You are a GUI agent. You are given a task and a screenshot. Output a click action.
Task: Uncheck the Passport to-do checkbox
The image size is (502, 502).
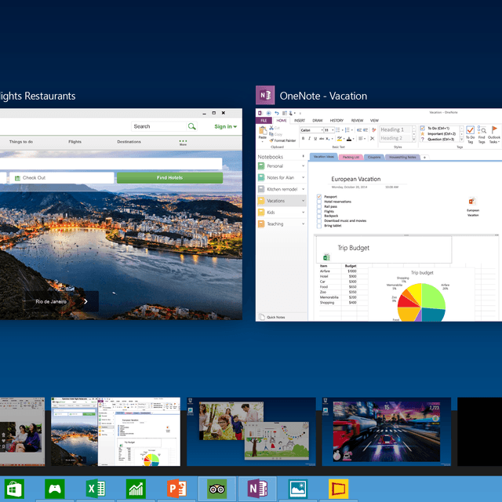319,197
